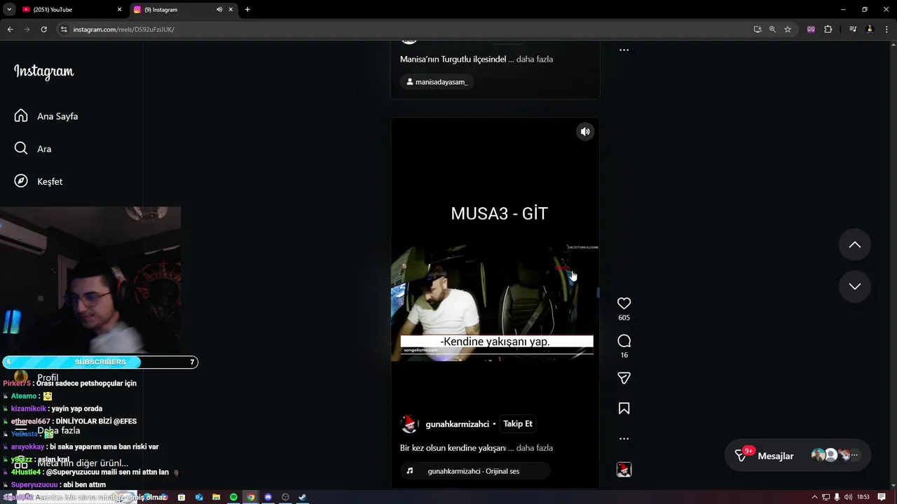
Task: Open the original audio thumbnail beside reel
Action: [624, 470]
